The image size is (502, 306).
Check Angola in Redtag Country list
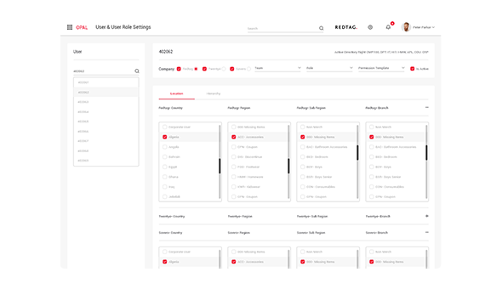164,147
